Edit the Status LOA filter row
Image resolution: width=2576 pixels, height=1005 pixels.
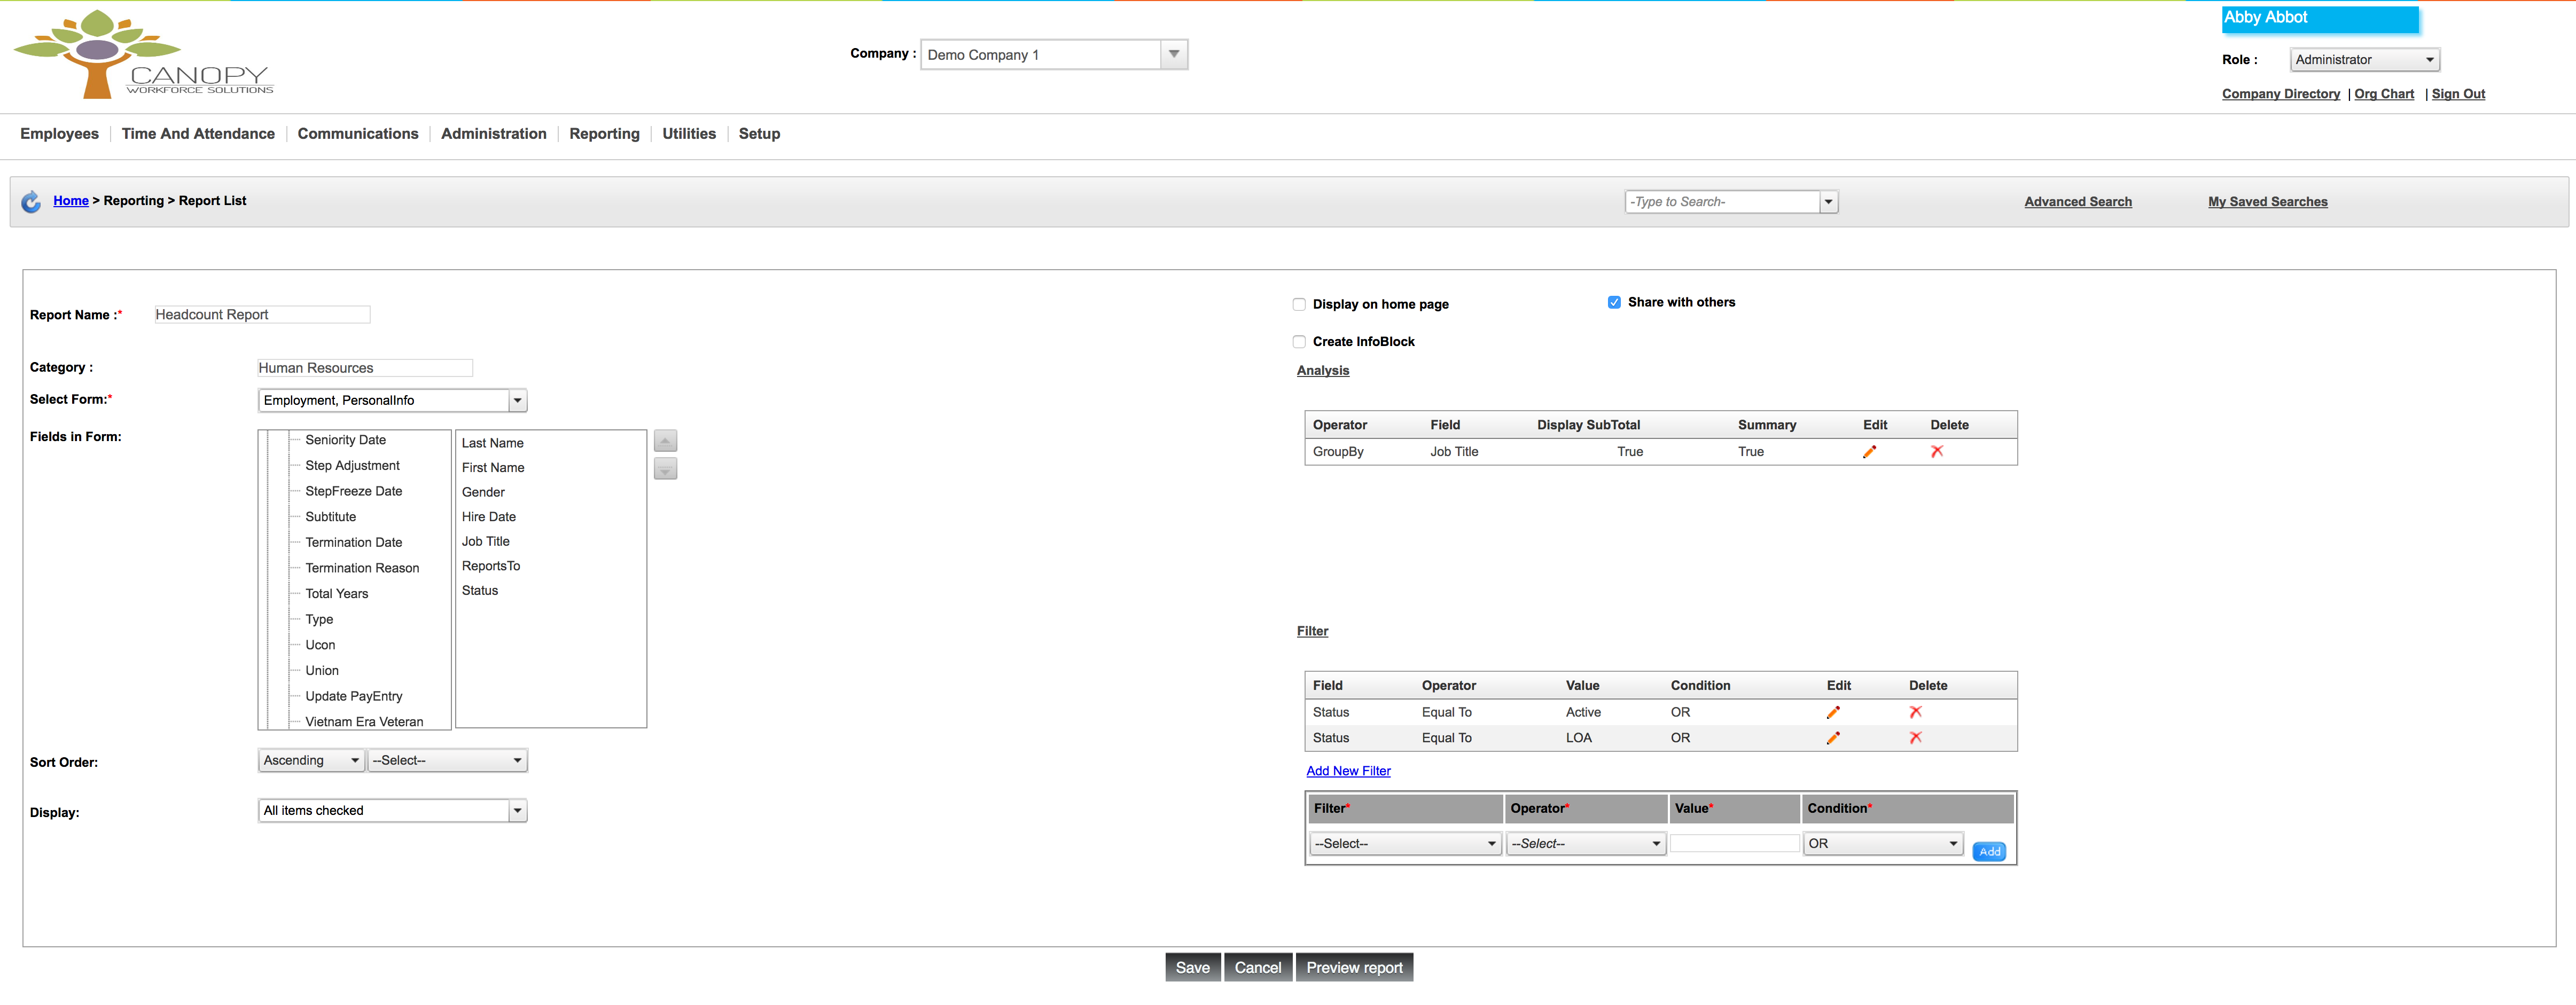[x=1832, y=739]
